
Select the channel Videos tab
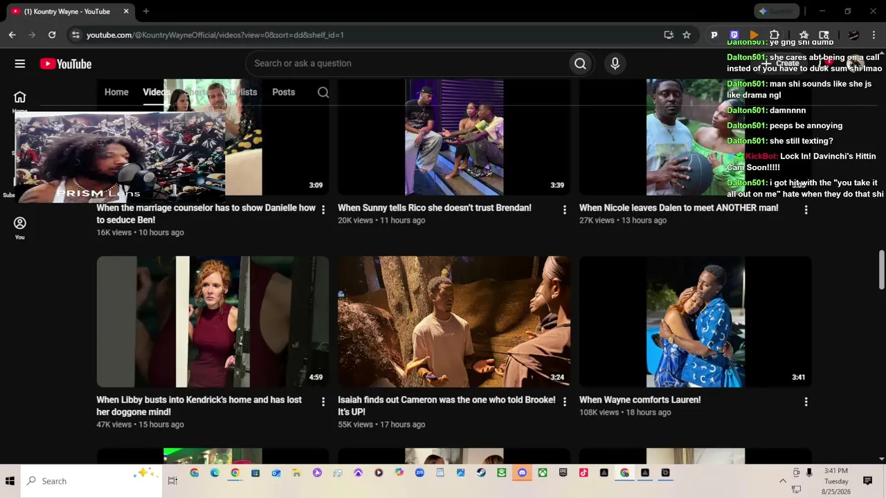[156, 92]
